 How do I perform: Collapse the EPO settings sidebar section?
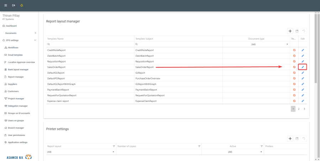pyautogui.click(x=35, y=40)
